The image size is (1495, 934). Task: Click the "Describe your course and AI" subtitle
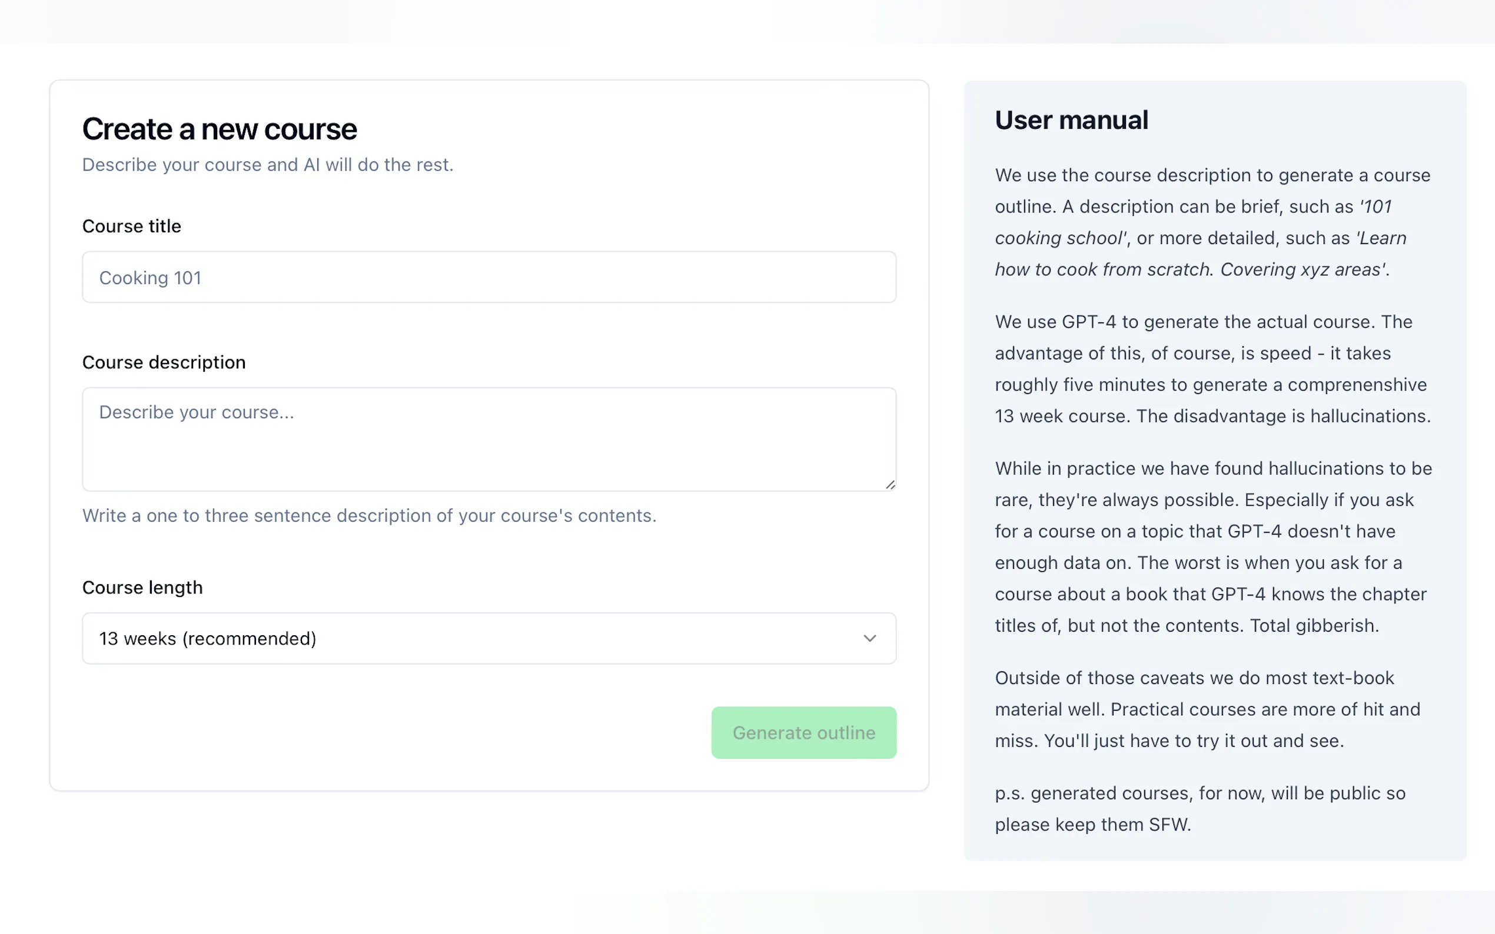tap(268, 165)
